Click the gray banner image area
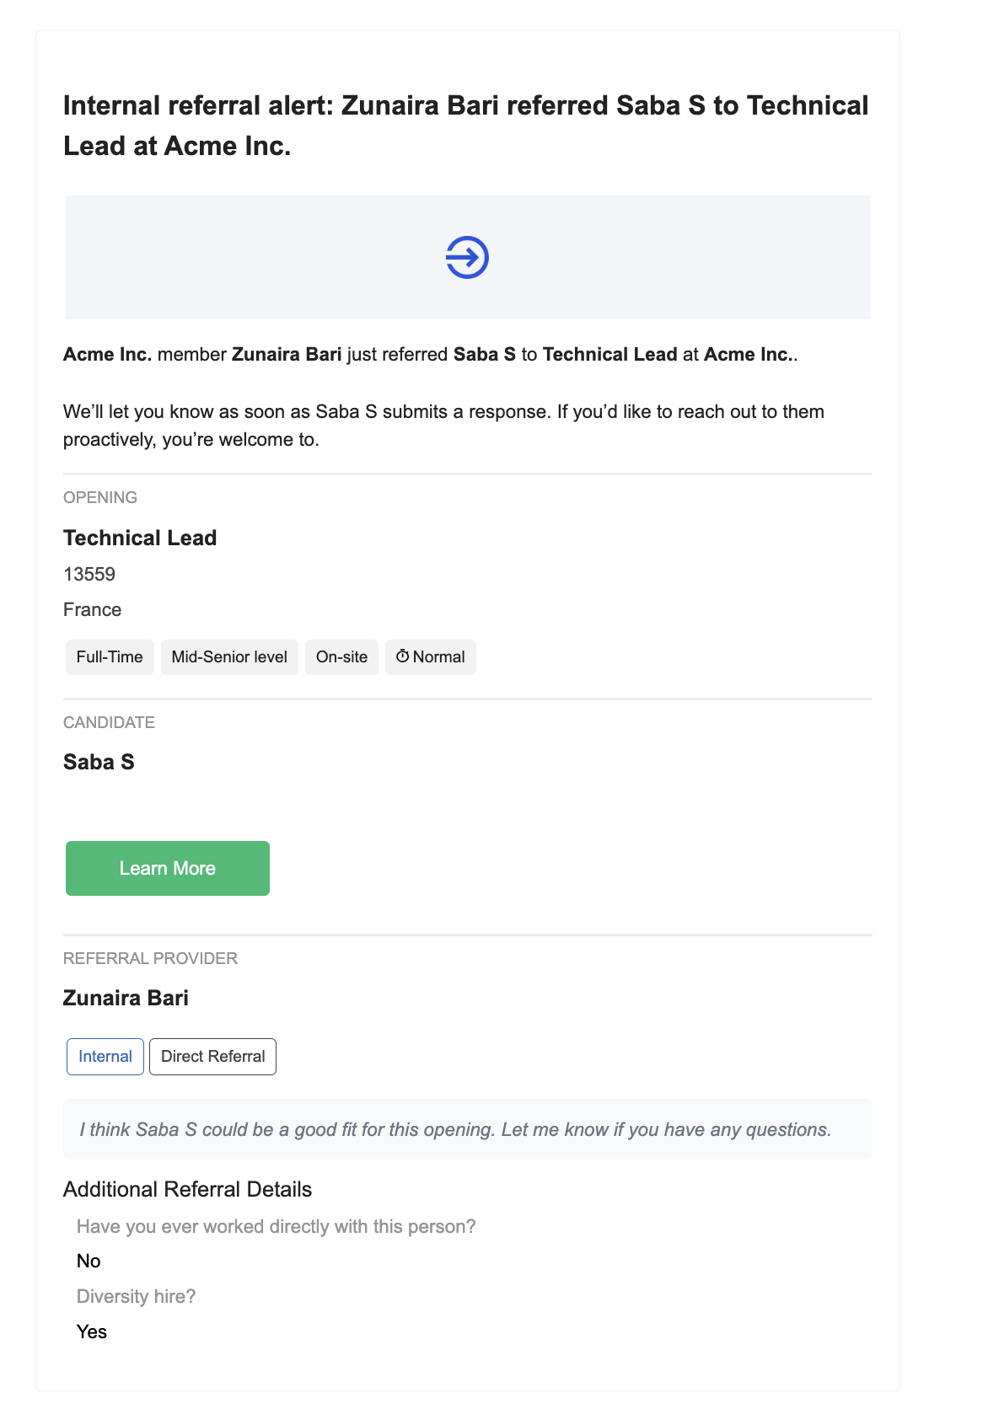 click(468, 257)
